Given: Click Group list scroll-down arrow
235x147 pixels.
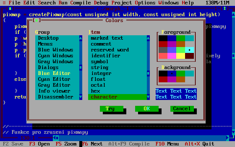Looking at the screenshot, I should 81,97.
